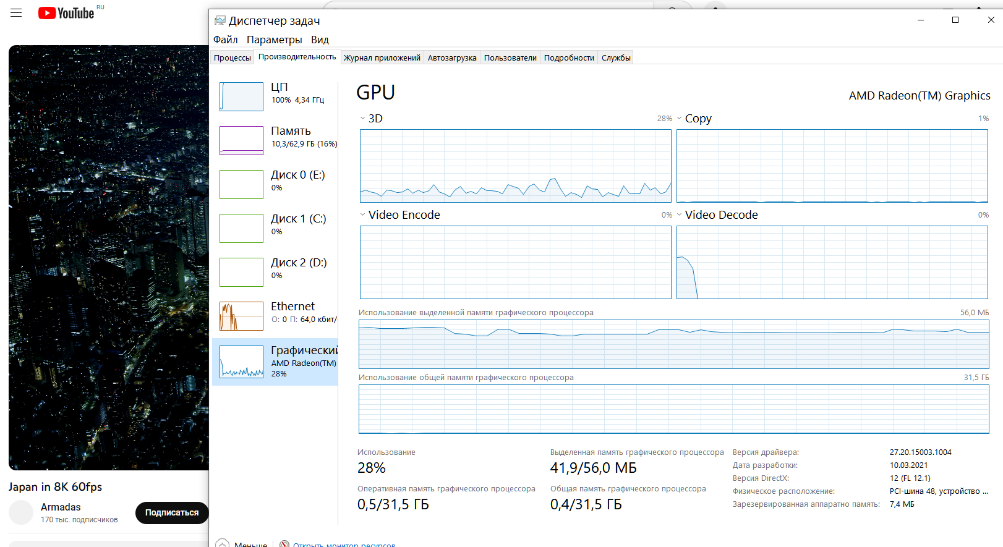1003x547 pixels.
Task: Click the Resource Monitor icon at bottom
Action: click(x=284, y=545)
